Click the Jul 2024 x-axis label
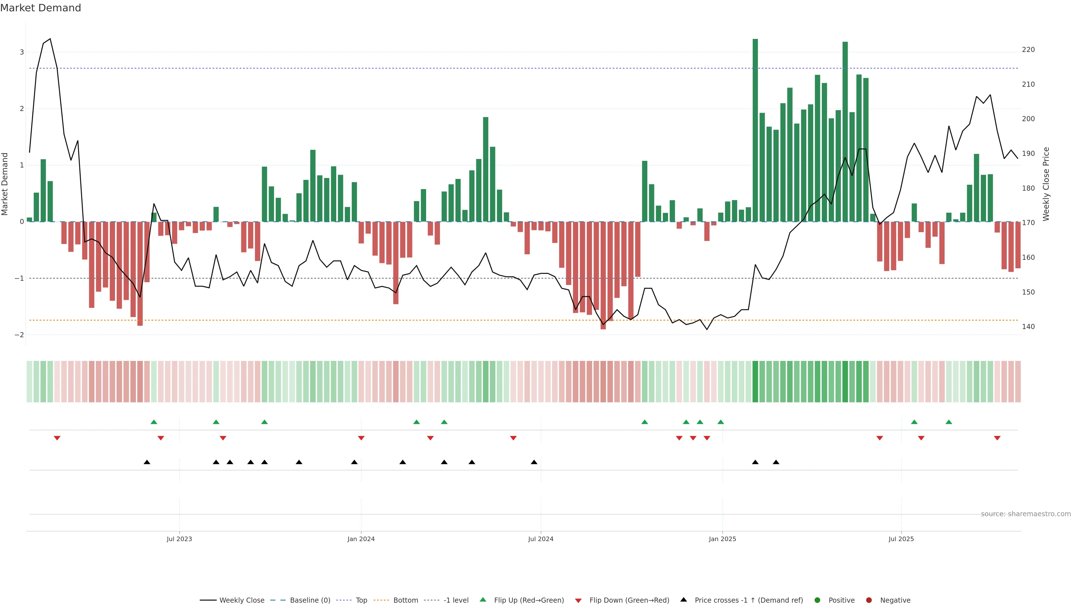 point(541,539)
